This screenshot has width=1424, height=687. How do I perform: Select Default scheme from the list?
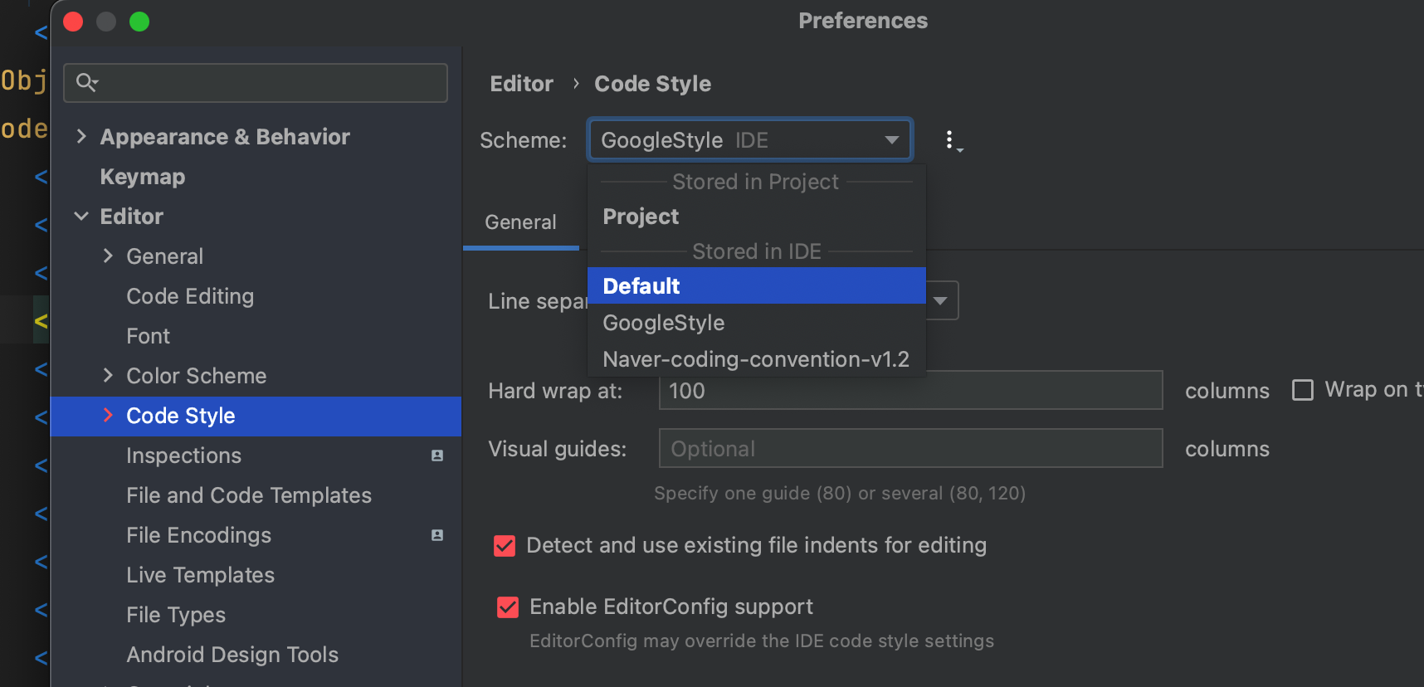[641, 286]
